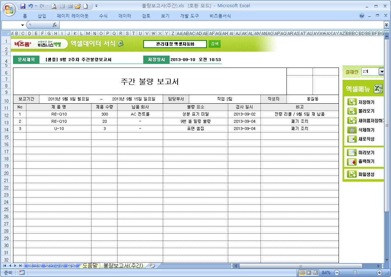Open Customize Quick Access Toolbar dropdown

pos(96,6)
